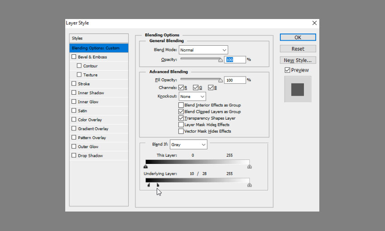The height and width of the screenshot is (231, 385).
Task: Click the New Style... button
Action: pyautogui.click(x=298, y=60)
